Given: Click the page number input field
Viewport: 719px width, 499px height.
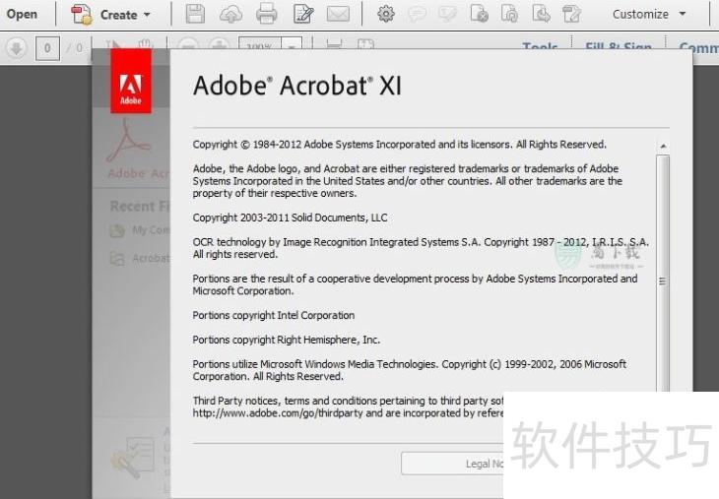Looking at the screenshot, I should (x=47, y=48).
